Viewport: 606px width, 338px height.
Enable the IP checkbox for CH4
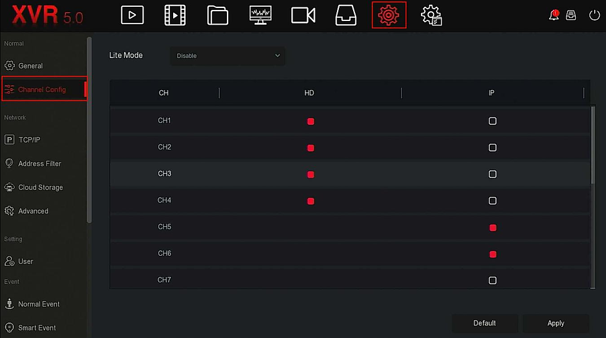tap(492, 201)
